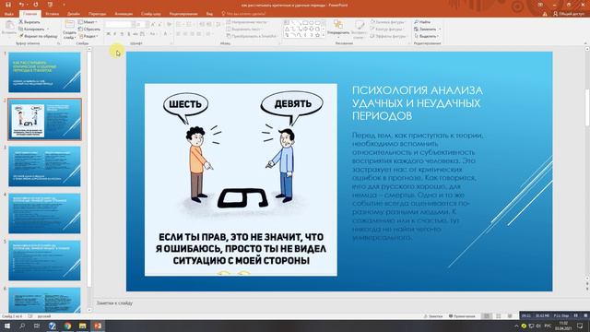Switch to the Вставка ribbon tab

52,14
